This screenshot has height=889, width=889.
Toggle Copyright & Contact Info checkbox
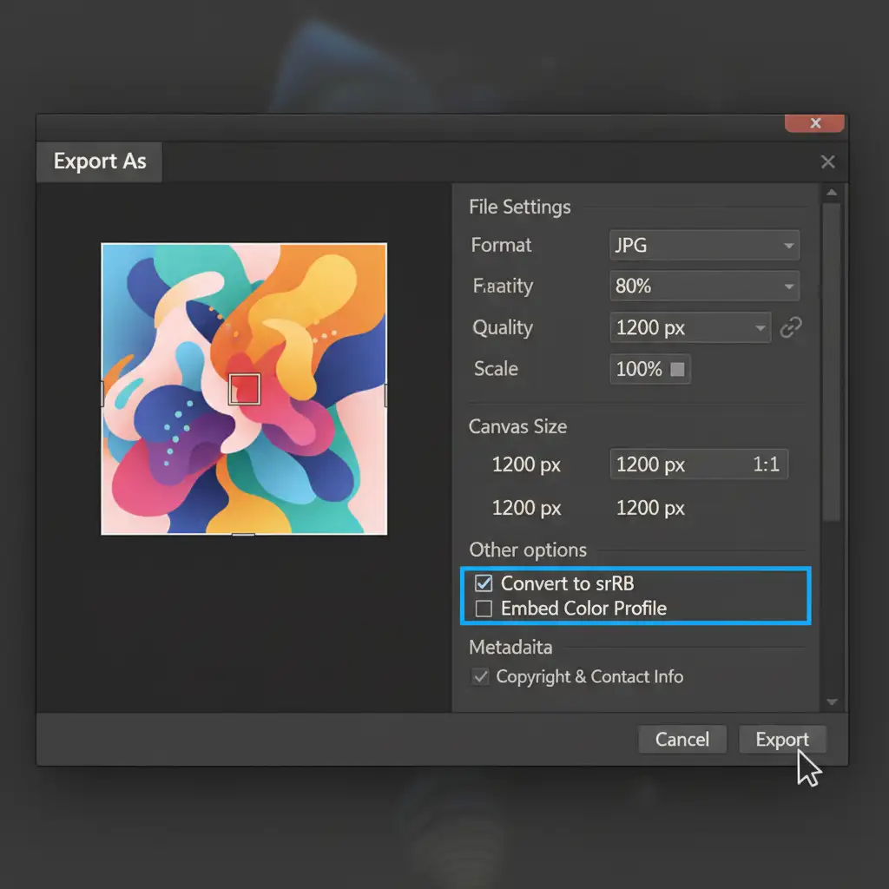click(x=479, y=676)
